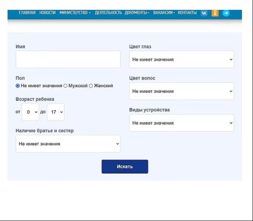Open the minimum age 'от' selector
Viewport: 253px width, 221px height.
pyautogui.click(x=30, y=112)
